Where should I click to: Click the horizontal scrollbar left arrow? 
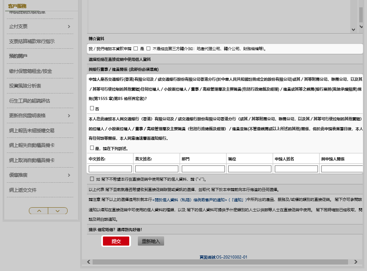tap(89, 262)
